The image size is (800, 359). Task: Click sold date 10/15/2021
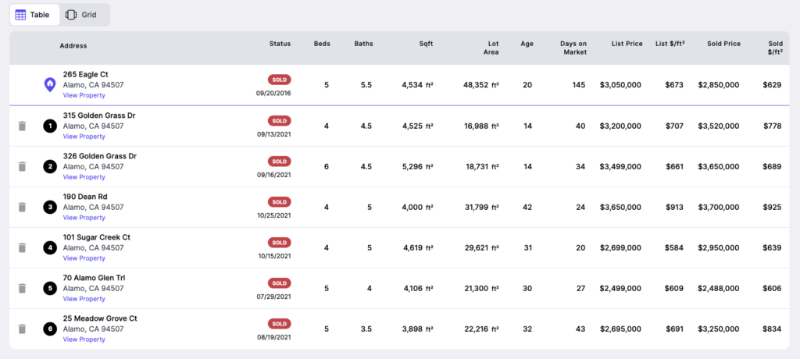pos(274,255)
